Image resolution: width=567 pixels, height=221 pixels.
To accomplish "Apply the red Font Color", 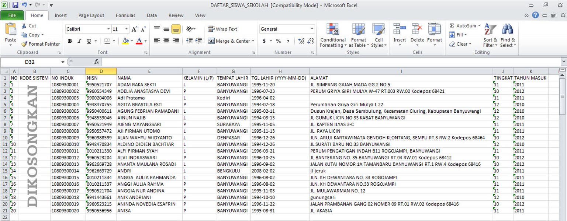I will (139, 41).
